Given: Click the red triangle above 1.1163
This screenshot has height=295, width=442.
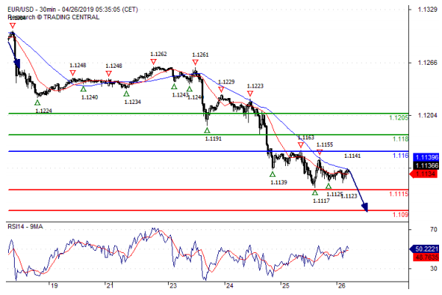Looking at the screenshot, I should pyautogui.click(x=301, y=145).
